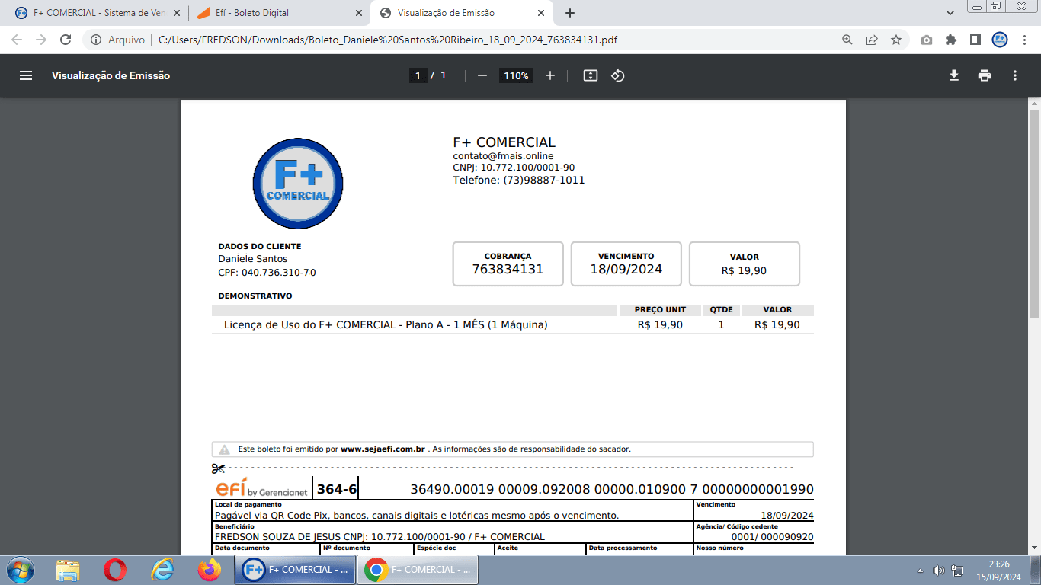Image resolution: width=1041 pixels, height=585 pixels.
Task: Zoom out the PDF with minus button
Action: coord(482,75)
